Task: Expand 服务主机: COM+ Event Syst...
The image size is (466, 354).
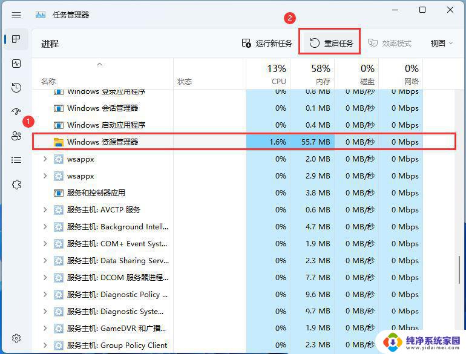Action: tap(45, 244)
